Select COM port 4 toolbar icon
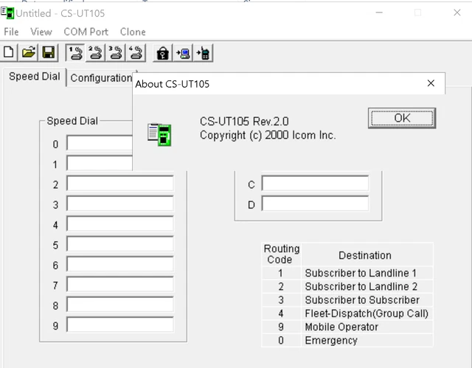 [136, 52]
